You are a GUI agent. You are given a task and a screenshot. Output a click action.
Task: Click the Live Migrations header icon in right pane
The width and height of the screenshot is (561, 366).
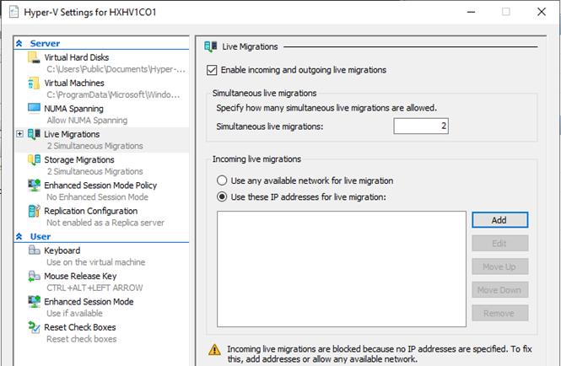[210, 46]
